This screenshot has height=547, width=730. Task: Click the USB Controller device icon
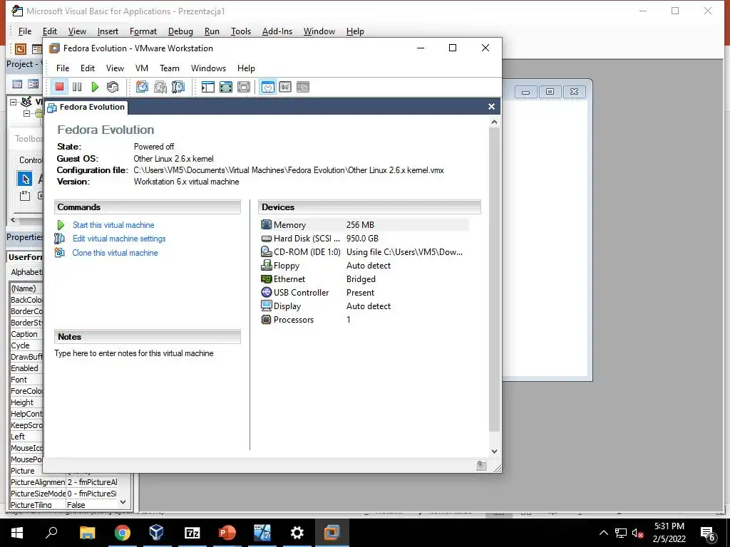point(267,292)
